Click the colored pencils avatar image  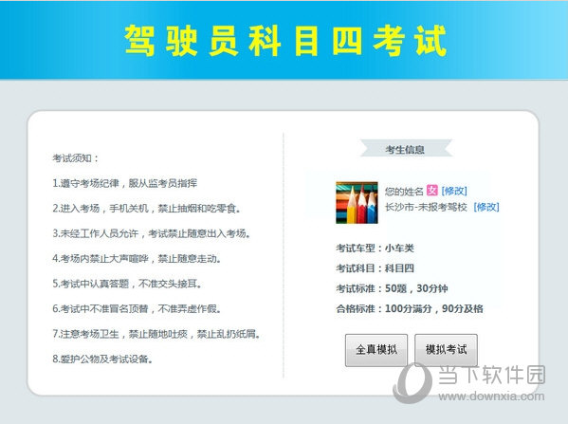pos(357,203)
